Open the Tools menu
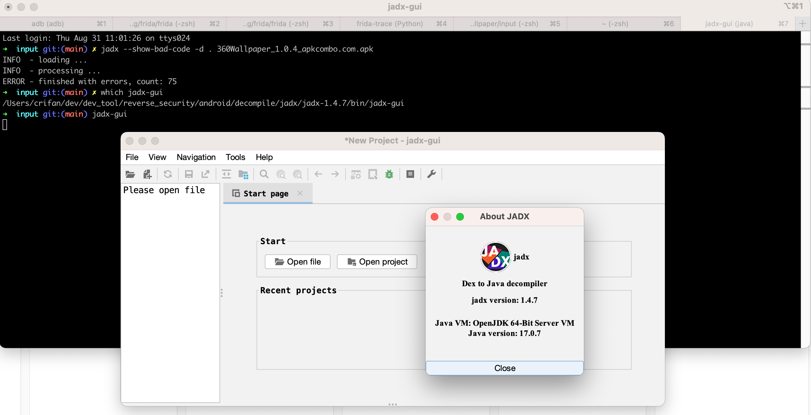 coord(235,157)
